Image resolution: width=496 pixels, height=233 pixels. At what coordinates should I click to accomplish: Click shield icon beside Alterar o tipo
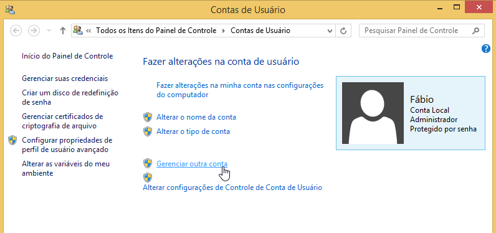(x=148, y=131)
